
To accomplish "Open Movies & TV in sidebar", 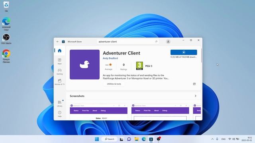I will (x=59, y=82).
